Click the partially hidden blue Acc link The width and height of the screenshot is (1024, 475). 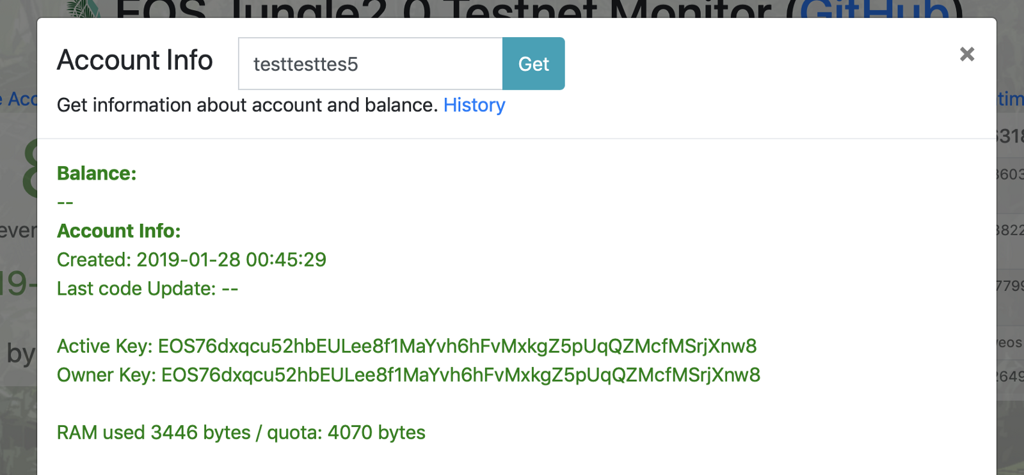[19, 99]
